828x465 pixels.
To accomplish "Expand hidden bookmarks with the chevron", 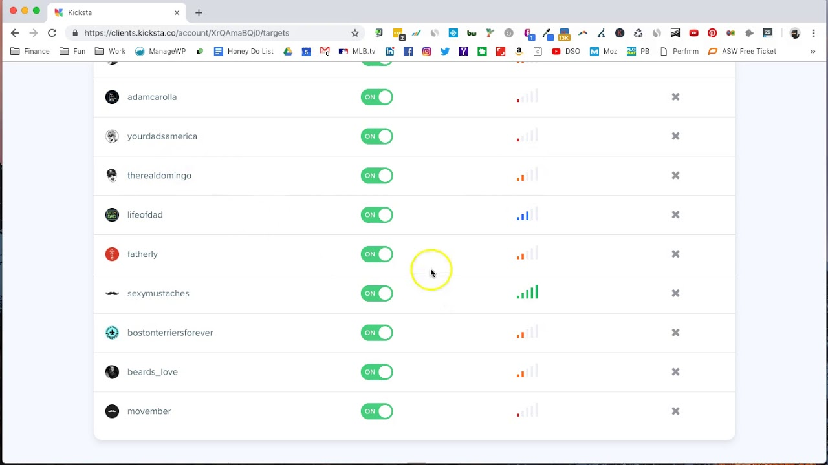I will [812, 51].
